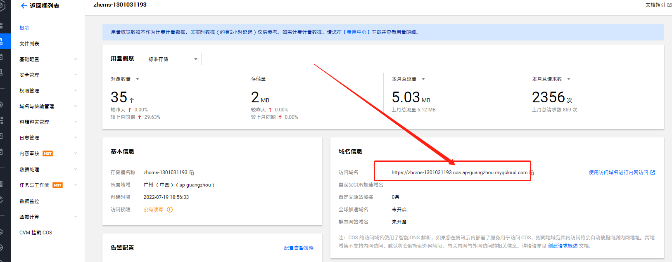Click the 配置告警策略 link
Viewport: 672px width, 262px height.
299,248
